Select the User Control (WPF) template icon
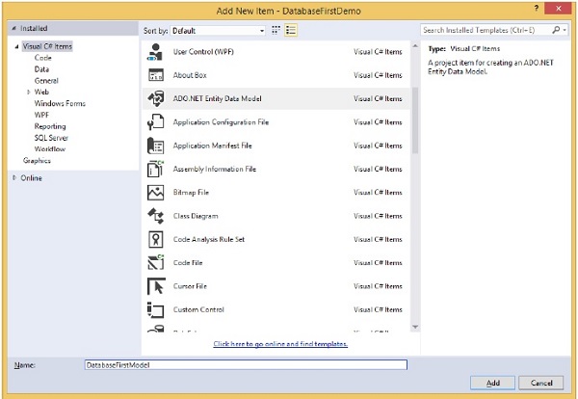This screenshot has width=578, height=399. coord(155,51)
